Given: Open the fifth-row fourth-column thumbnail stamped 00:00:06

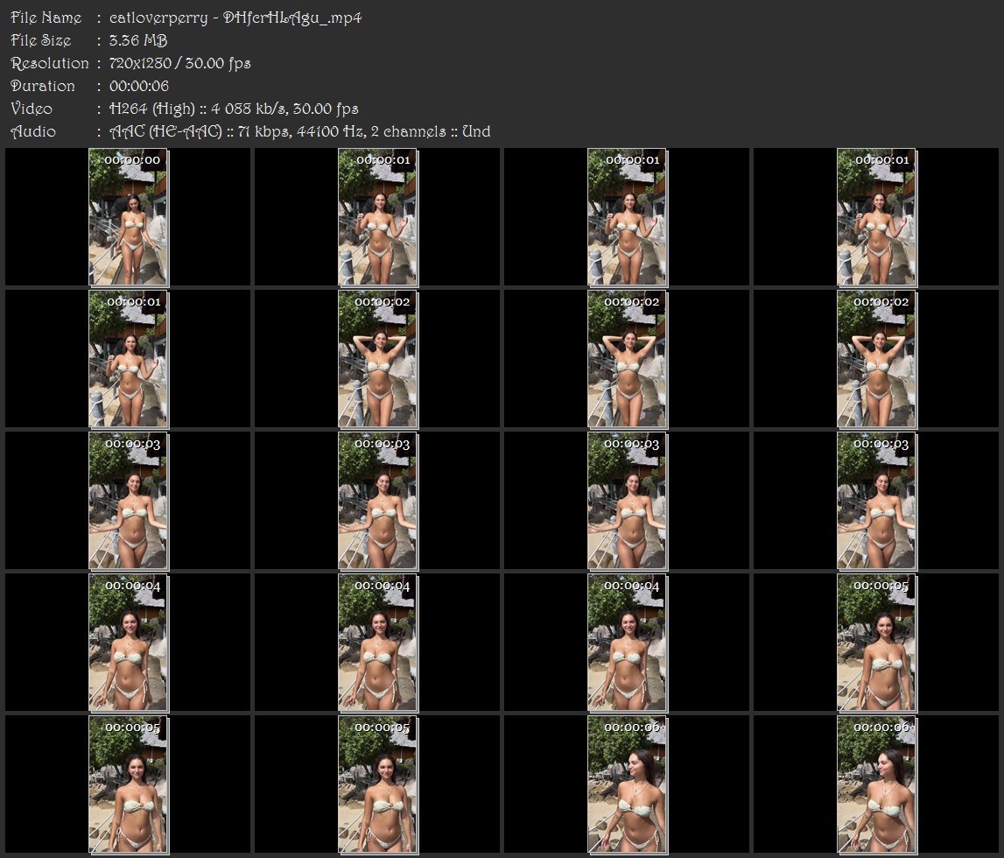Looking at the screenshot, I should 876,785.
